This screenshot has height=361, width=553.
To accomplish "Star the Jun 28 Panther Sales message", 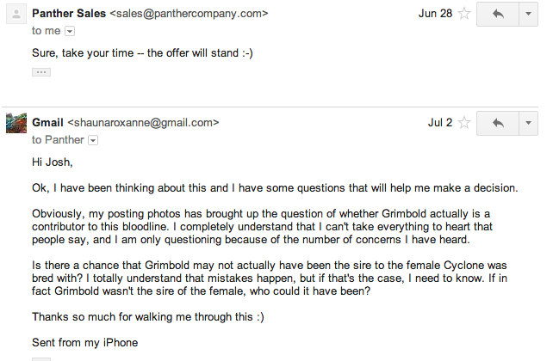I will point(464,14).
